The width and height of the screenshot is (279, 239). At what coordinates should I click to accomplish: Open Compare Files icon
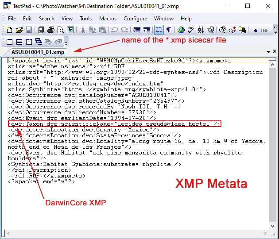(x=210, y=30)
